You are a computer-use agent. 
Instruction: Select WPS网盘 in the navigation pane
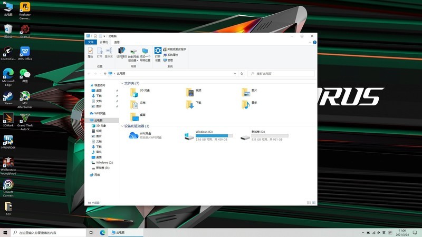point(98,113)
